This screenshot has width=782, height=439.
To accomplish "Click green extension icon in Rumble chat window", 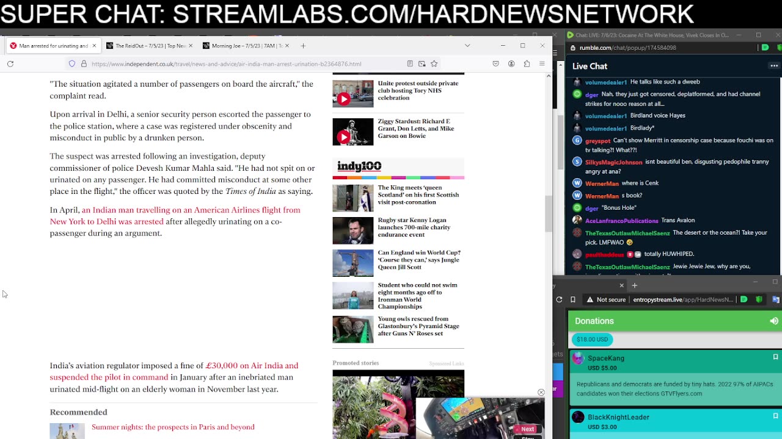I will pyautogui.click(x=765, y=48).
